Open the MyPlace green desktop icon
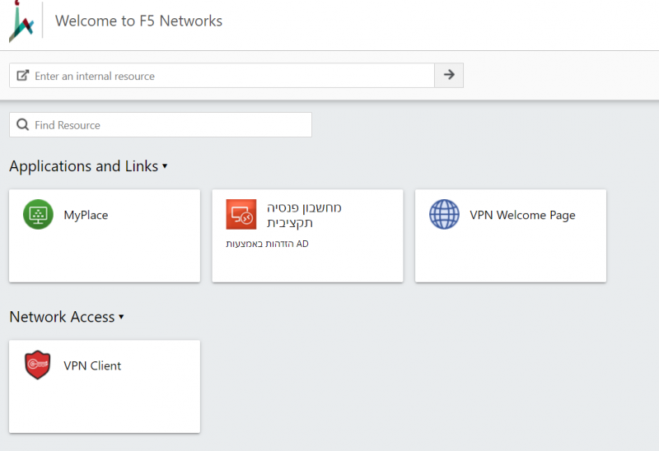Viewport: 659px width, 451px height. [38, 214]
